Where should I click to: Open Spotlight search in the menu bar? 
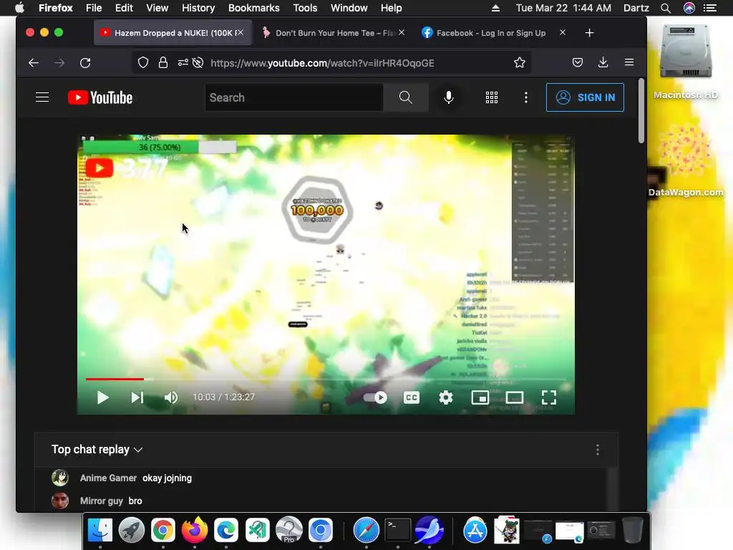click(x=666, y=8)
